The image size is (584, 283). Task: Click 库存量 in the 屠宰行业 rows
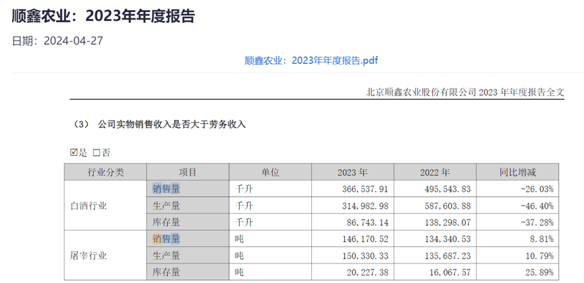click(166, 272)
